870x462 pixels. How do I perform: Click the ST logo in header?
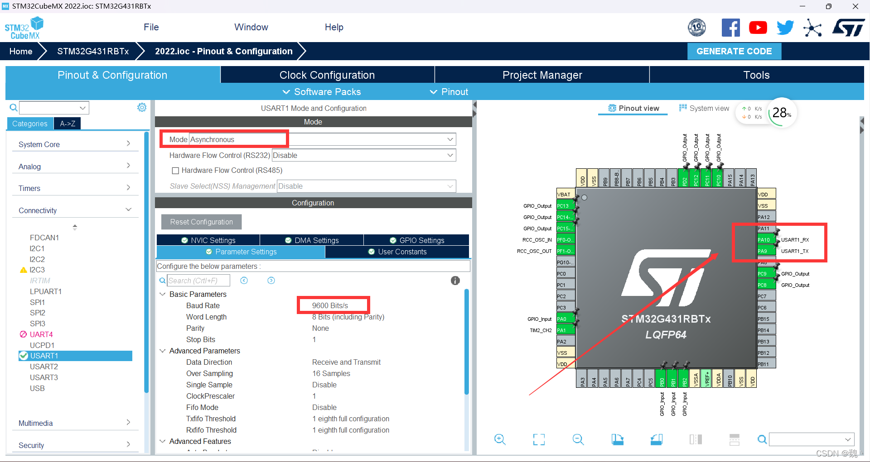tap(848, 28)
